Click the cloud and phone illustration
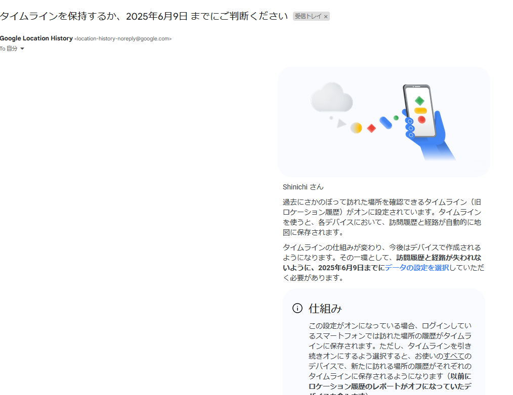This screenshot has height=395, width=513. coord(384,122)
